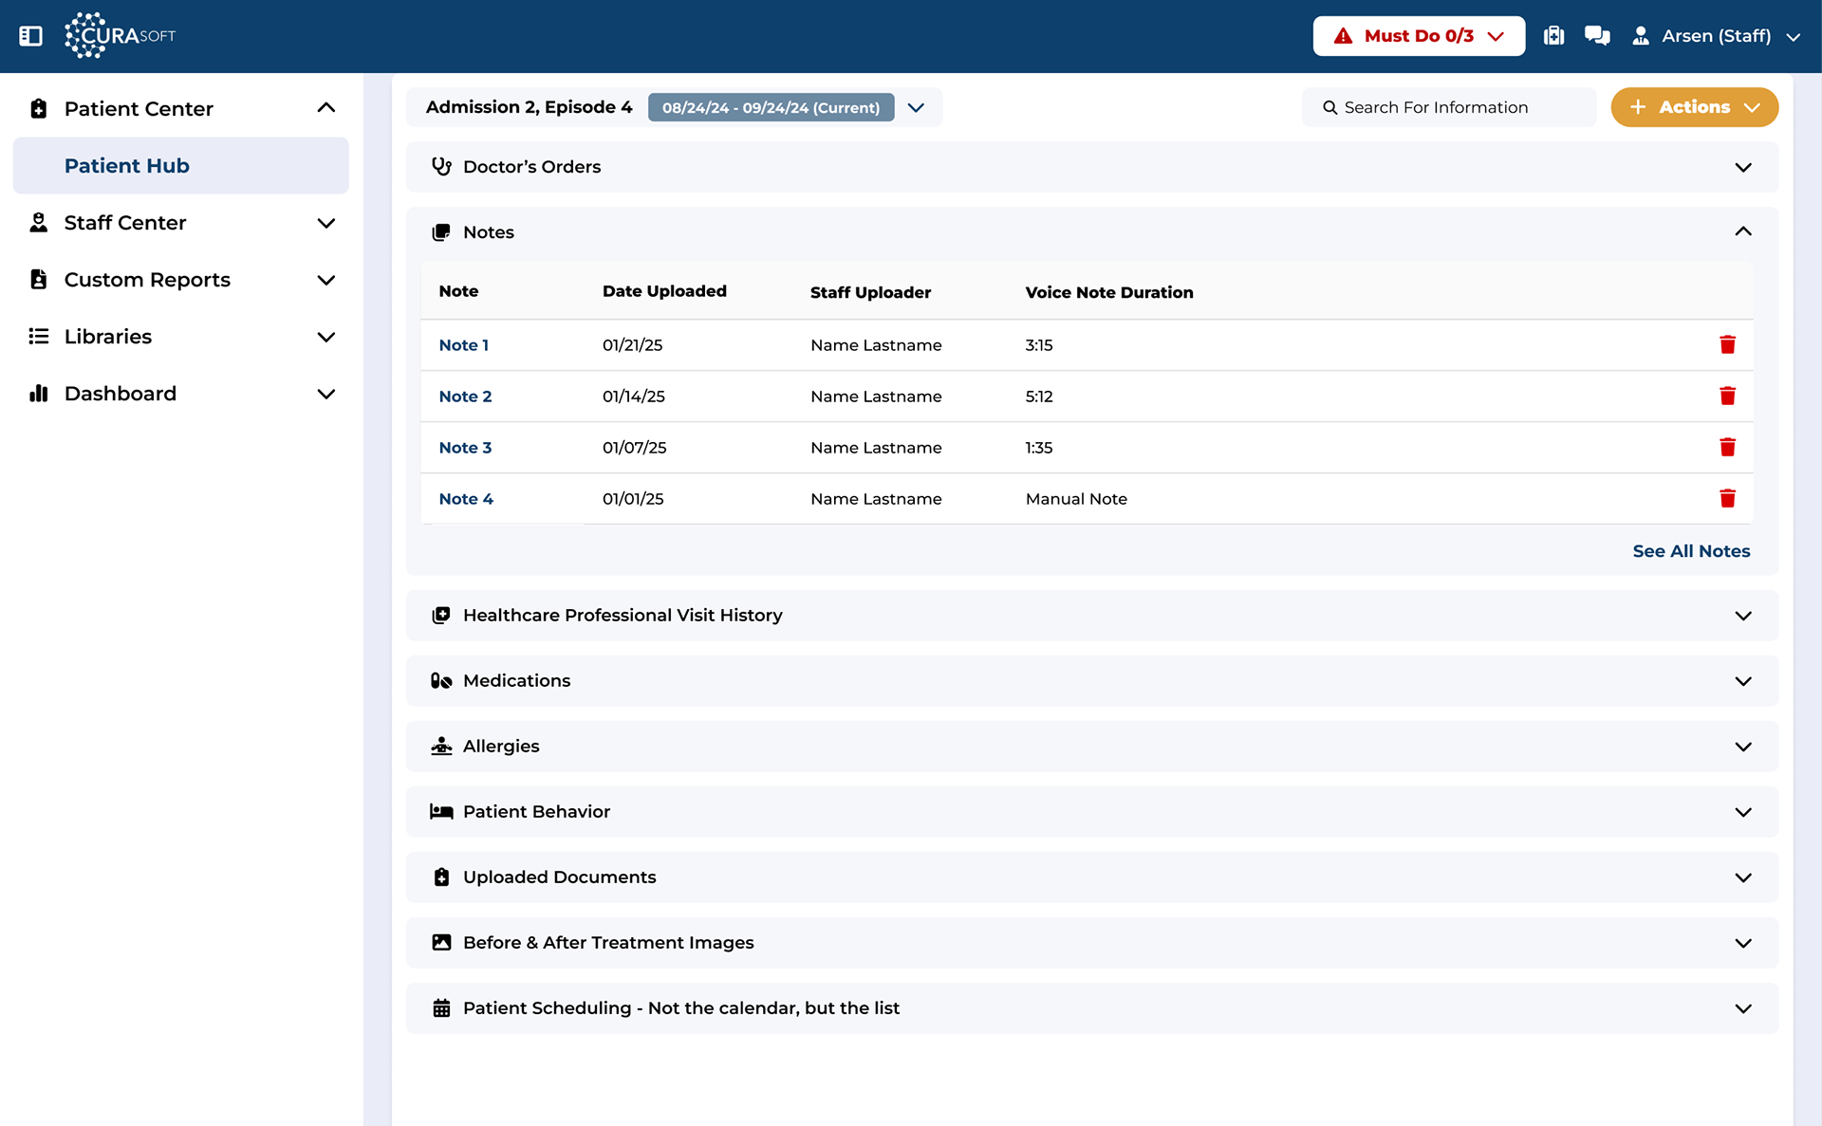Toggle the sidebar panel icon
The image size is (1822, 1126).
(x=30, y=36)
